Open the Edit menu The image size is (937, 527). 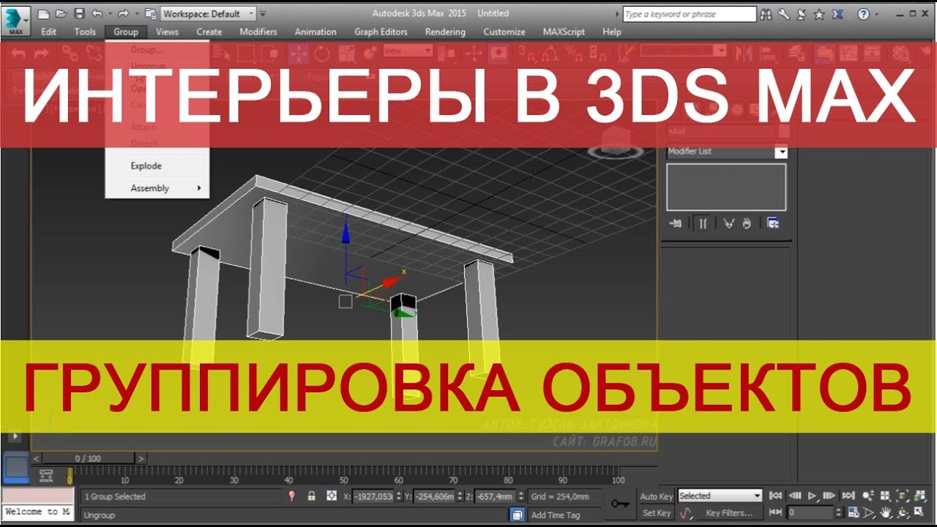click(x=49, y=31)
